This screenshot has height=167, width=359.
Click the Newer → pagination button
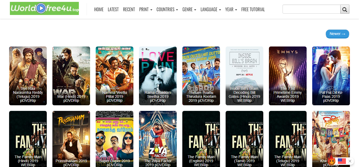(337, 34)
